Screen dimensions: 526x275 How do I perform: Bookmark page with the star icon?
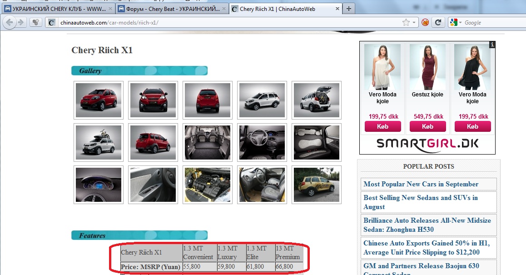pyautogui.click(x=406, y=22)
